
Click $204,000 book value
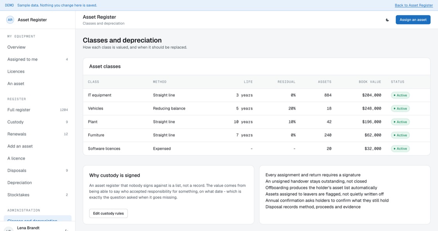(372, 95)
